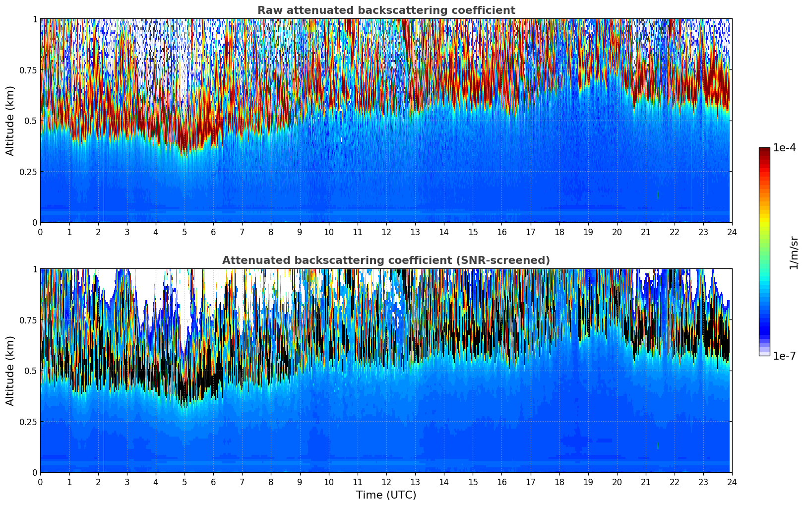Screen dimensions: 804x506
Task: Click the small green spike in top plot
Action: click(x=658, y=195)
